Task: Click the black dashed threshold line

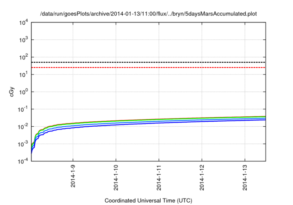Action: click(x=148, y=62)
